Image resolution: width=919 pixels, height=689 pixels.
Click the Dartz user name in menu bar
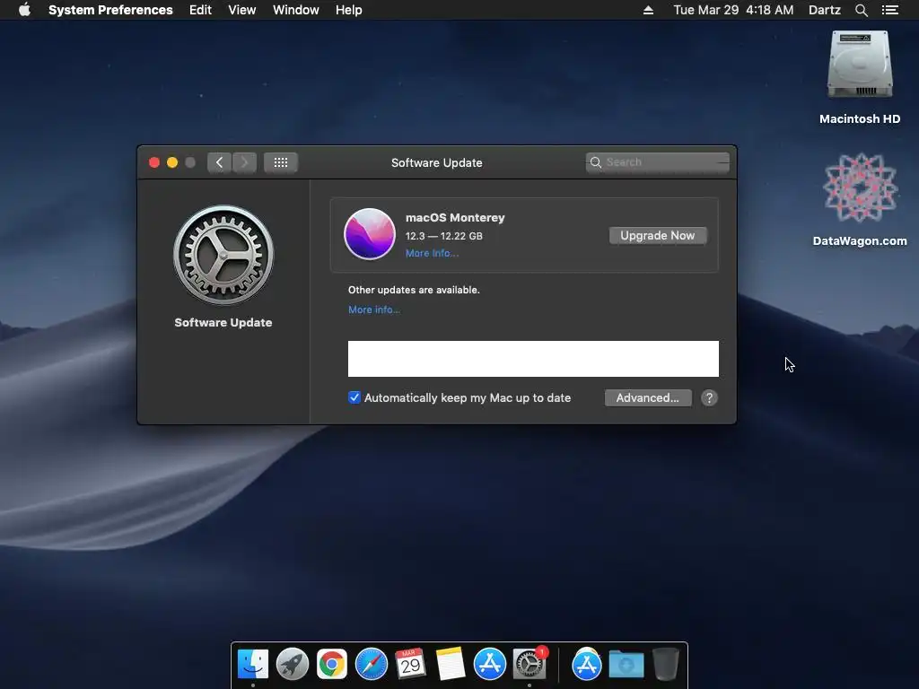[x=824, y=10]
